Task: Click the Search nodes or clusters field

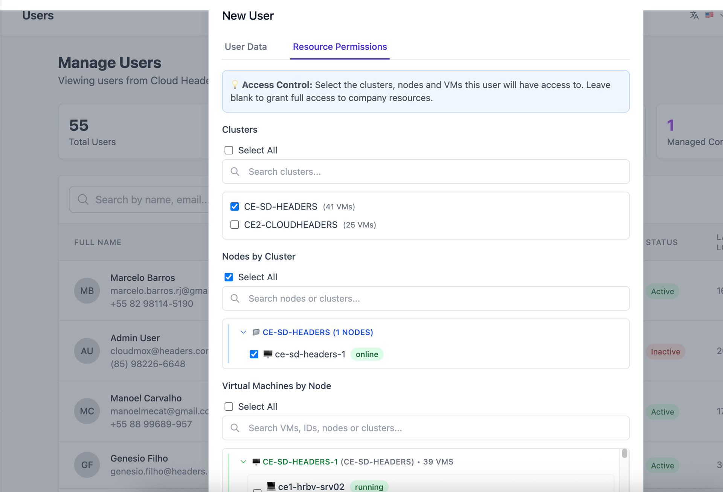Action: coord(426,299)
